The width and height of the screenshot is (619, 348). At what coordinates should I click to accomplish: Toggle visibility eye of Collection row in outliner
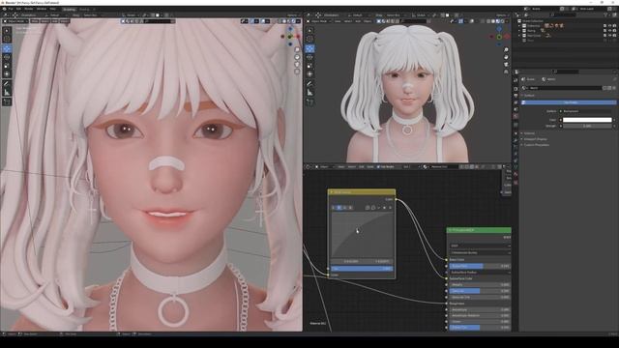[609, 26]
